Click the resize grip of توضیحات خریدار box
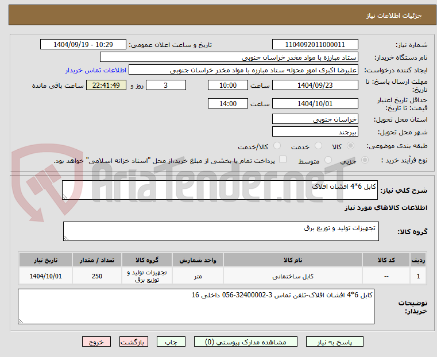This screenshot has height=357, width=437. [x=21, y=321]
